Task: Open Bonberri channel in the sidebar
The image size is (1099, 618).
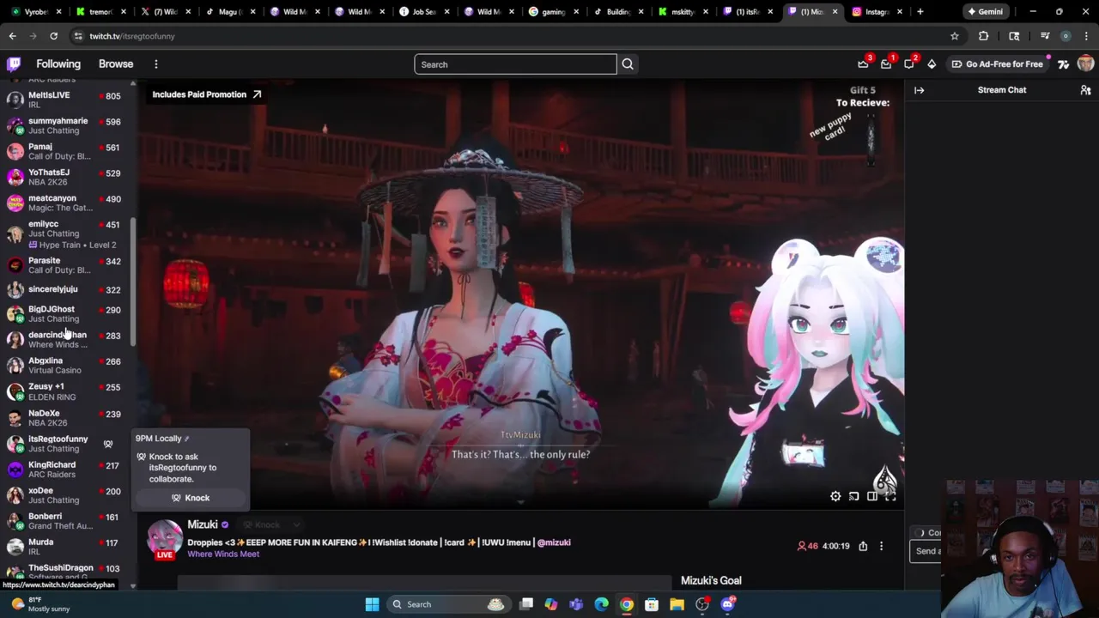Action: point(67,521)
